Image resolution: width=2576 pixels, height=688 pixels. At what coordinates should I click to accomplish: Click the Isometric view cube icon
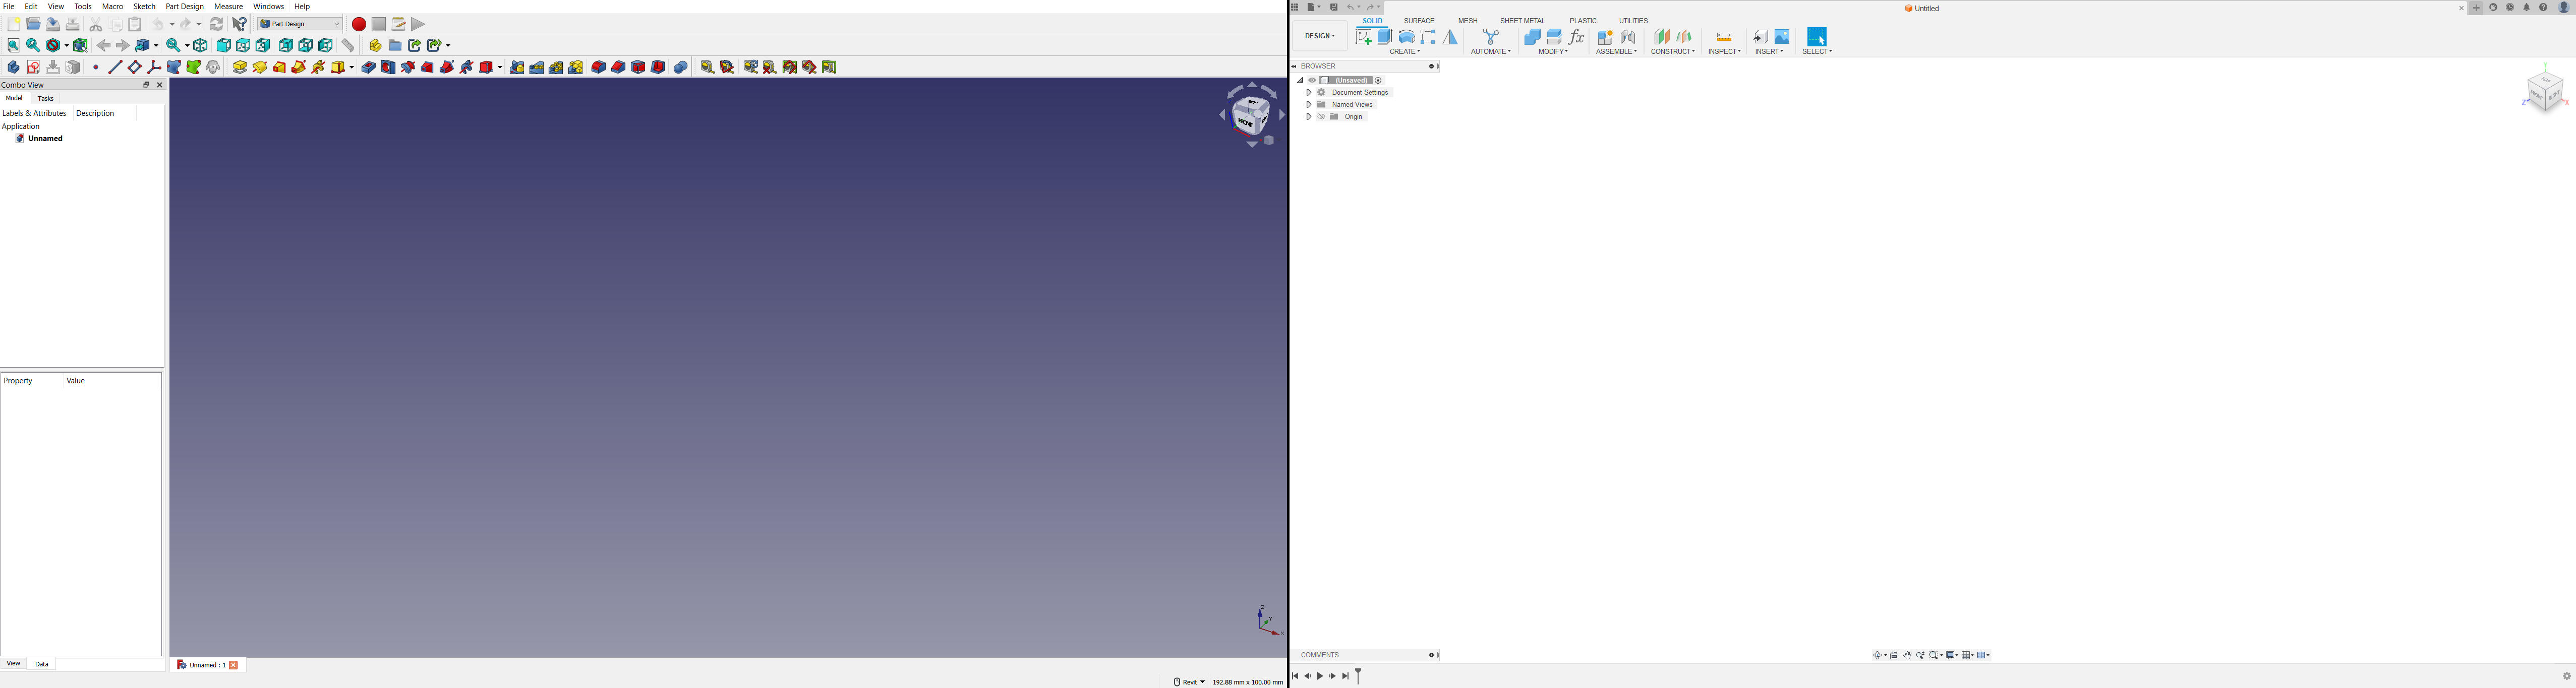201,46
